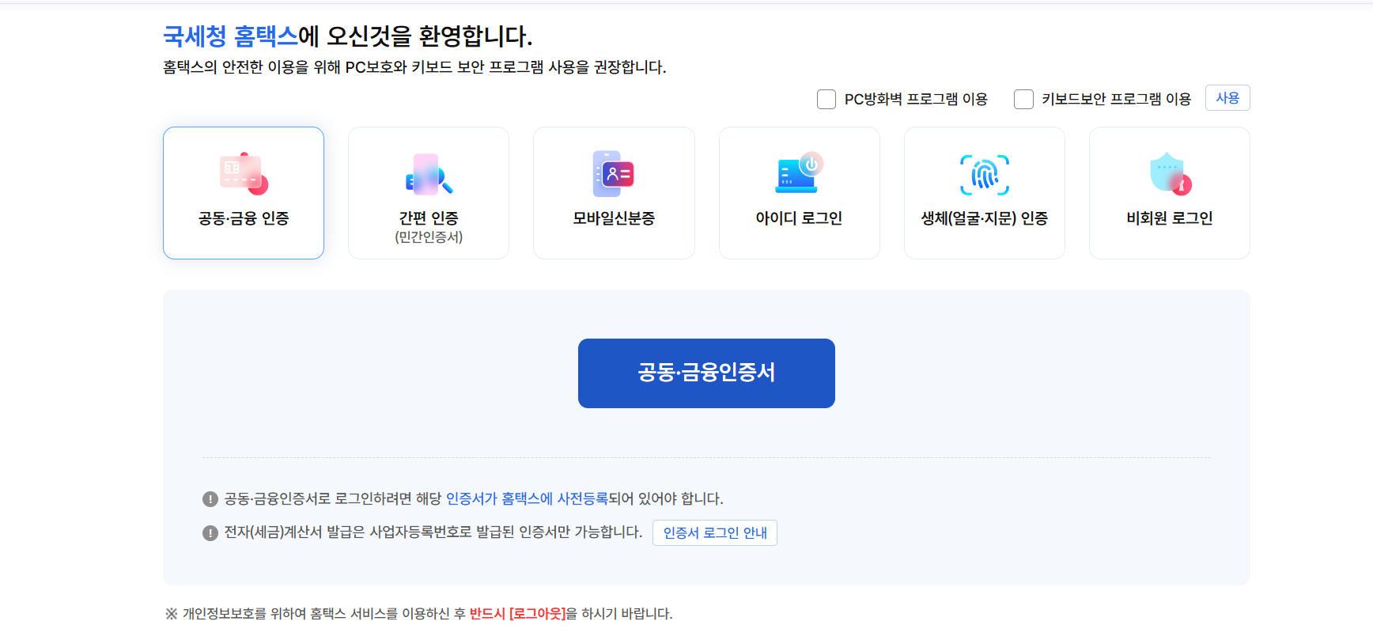
Task: Switch to the 비회원 로그인 tab label
Action: pyautogui.click(x=1170, y=218)
